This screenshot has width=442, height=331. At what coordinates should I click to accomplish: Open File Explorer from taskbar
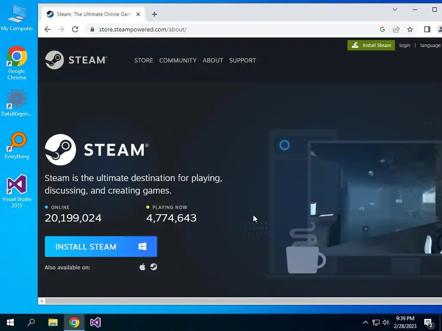[53, 322]
